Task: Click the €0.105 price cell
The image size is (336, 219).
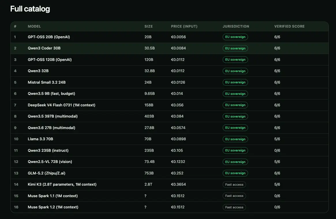Action: (177, 151)
